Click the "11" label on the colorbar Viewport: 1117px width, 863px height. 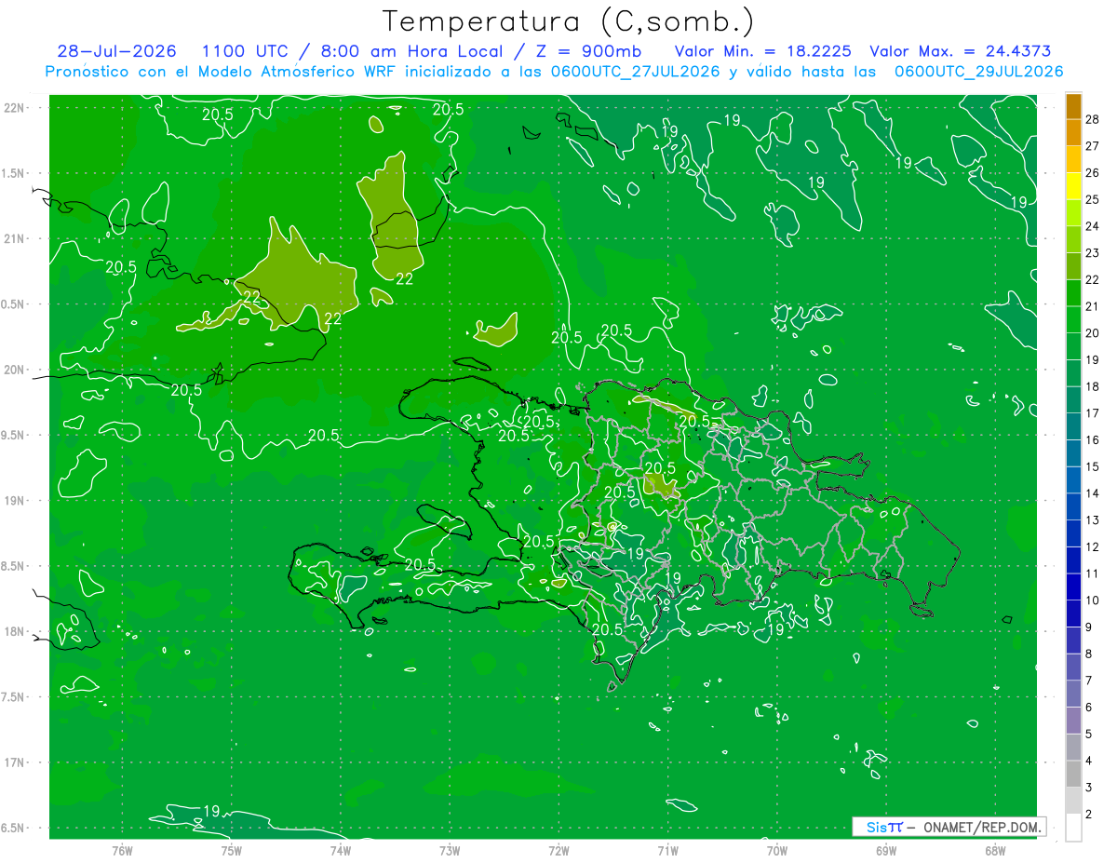point(1093,573)
